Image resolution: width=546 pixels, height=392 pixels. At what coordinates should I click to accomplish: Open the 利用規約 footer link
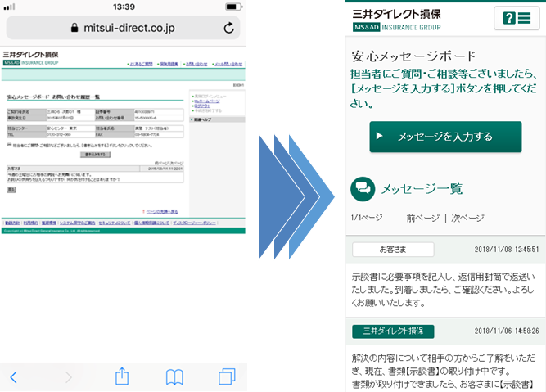point(30,223)
